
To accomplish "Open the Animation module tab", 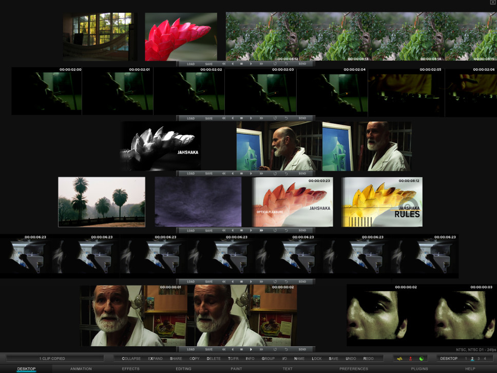I will (81, 368).
